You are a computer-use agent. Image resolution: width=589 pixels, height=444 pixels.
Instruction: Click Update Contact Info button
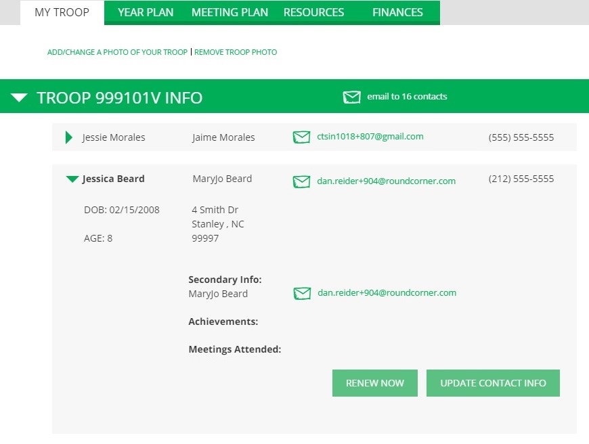click(x=494, y=383)
